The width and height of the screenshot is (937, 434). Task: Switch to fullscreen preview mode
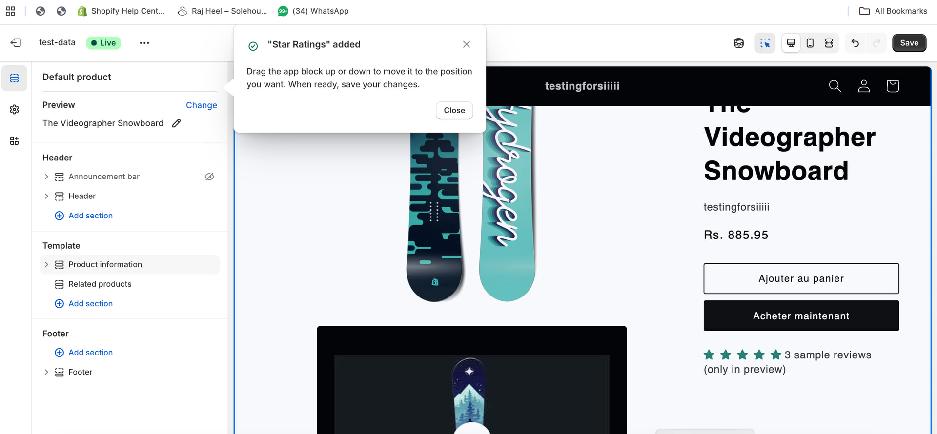(829, 43)
